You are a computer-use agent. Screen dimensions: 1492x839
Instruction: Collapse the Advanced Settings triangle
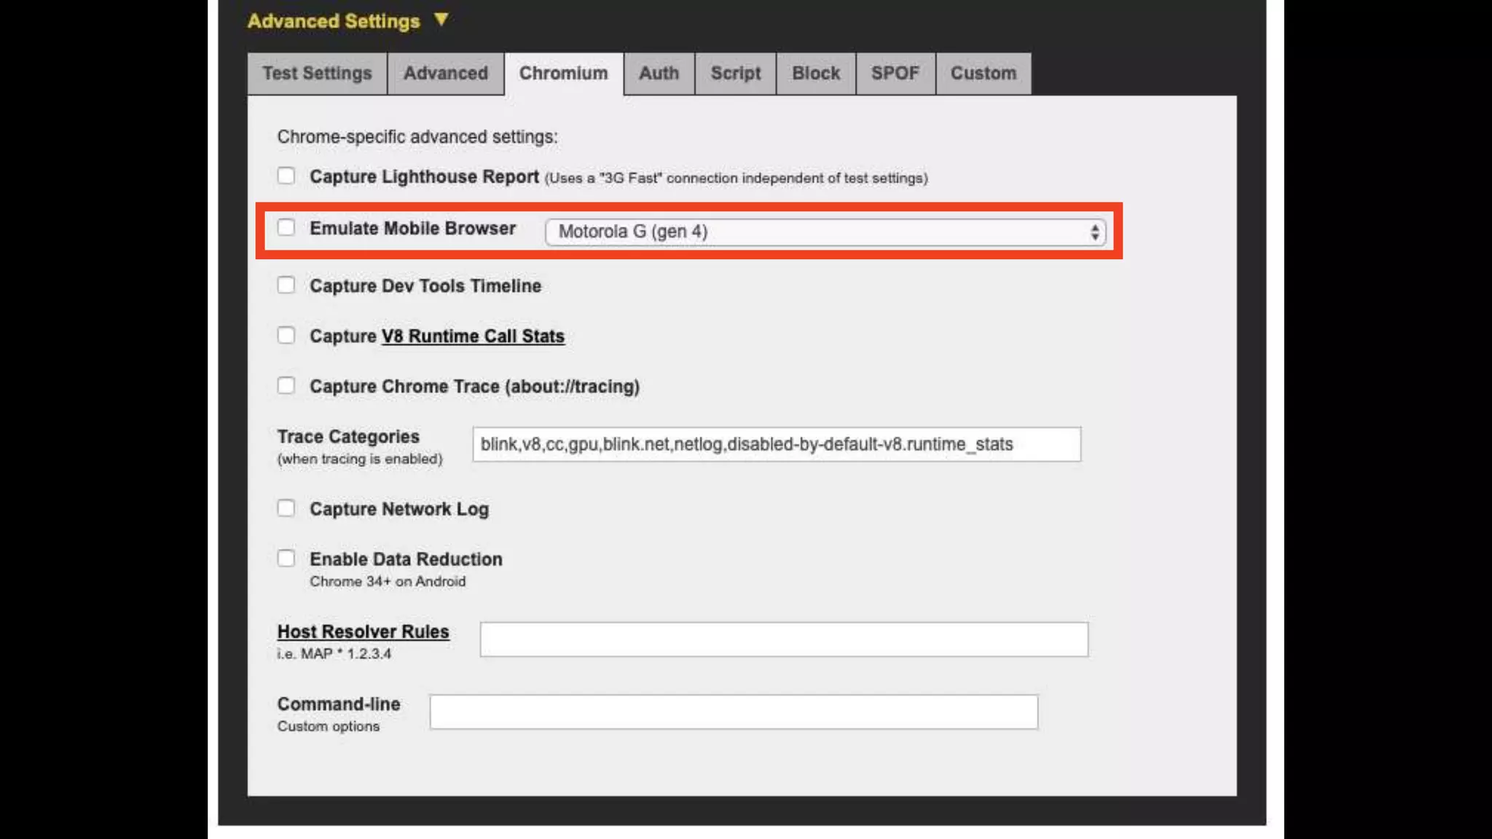point(441,20)
